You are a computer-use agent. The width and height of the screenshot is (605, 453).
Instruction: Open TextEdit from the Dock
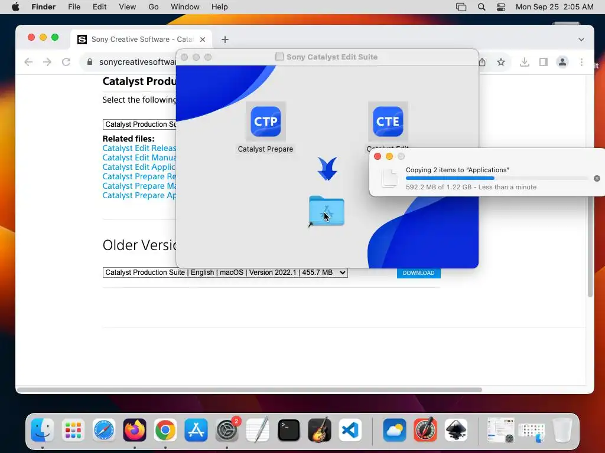click(x=258, y=430)
